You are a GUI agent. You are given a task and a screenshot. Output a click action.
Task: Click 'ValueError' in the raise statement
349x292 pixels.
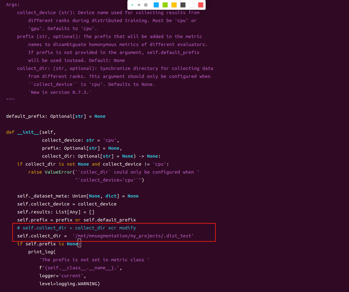pos(59,172)
